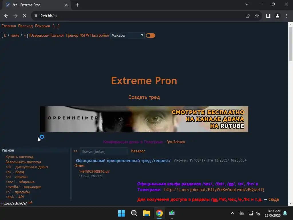This screenshot has width=293, height=220.
Task: Go to the b board link
Action: click(5, 35)
